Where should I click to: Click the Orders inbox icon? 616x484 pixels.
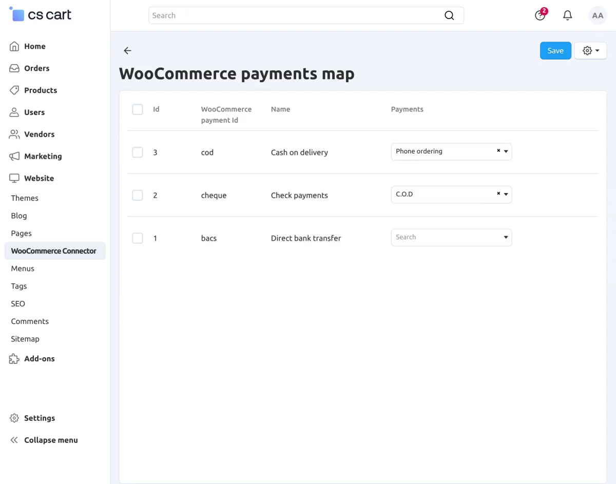pos(14,68)
